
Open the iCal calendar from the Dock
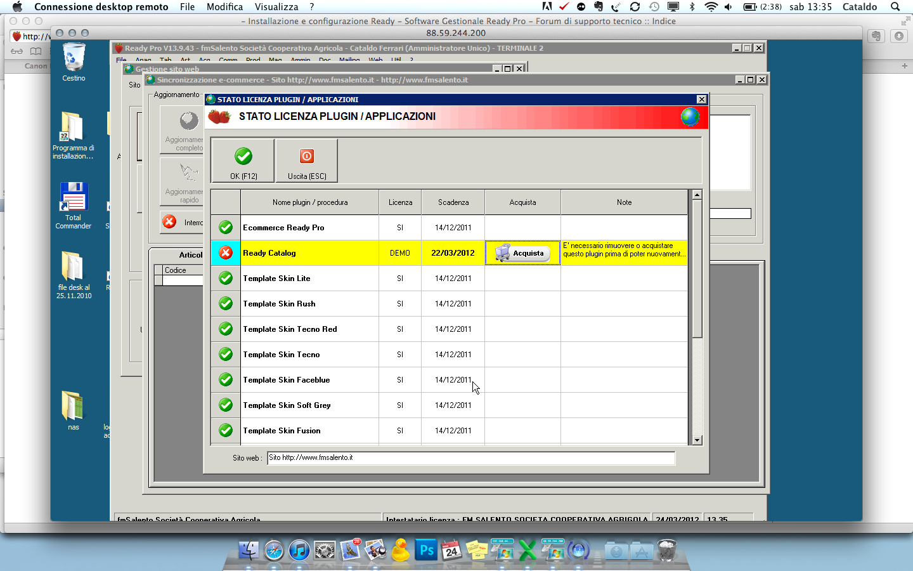coord(451,550)
